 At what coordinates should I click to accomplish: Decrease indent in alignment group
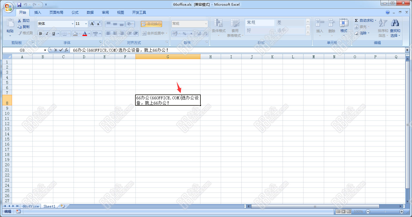pyautogui.click(x=129, y=33)
